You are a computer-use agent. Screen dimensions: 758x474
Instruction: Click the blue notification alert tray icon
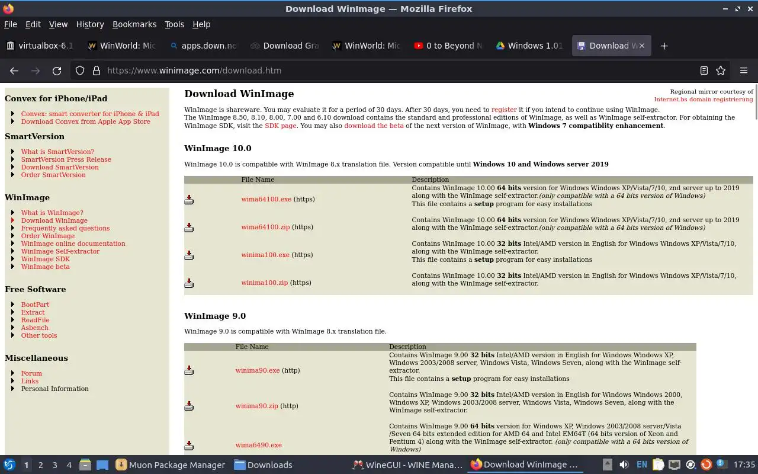point(721,465)
